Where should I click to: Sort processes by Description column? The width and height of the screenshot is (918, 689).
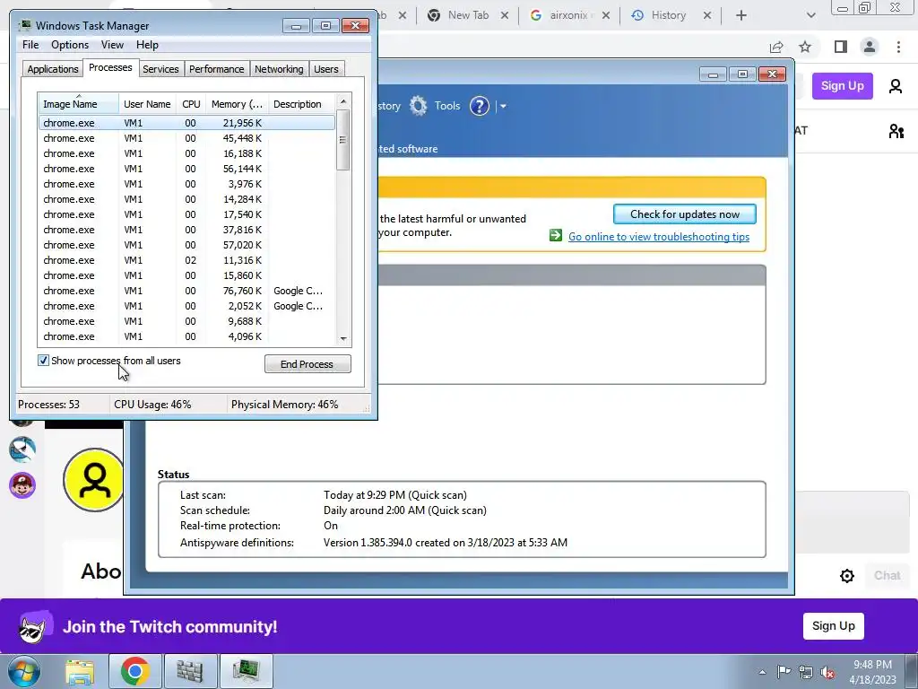click(x=301, y=104)
